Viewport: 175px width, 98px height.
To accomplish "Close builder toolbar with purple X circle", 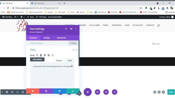I will [x=87, y=92].
